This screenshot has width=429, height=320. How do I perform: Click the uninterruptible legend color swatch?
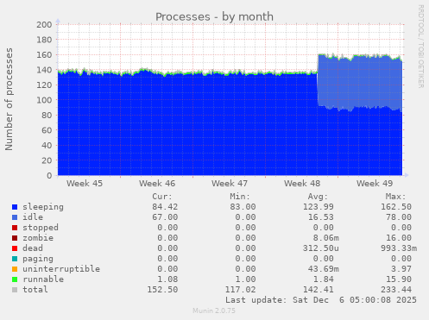click(x=15, y=269)
